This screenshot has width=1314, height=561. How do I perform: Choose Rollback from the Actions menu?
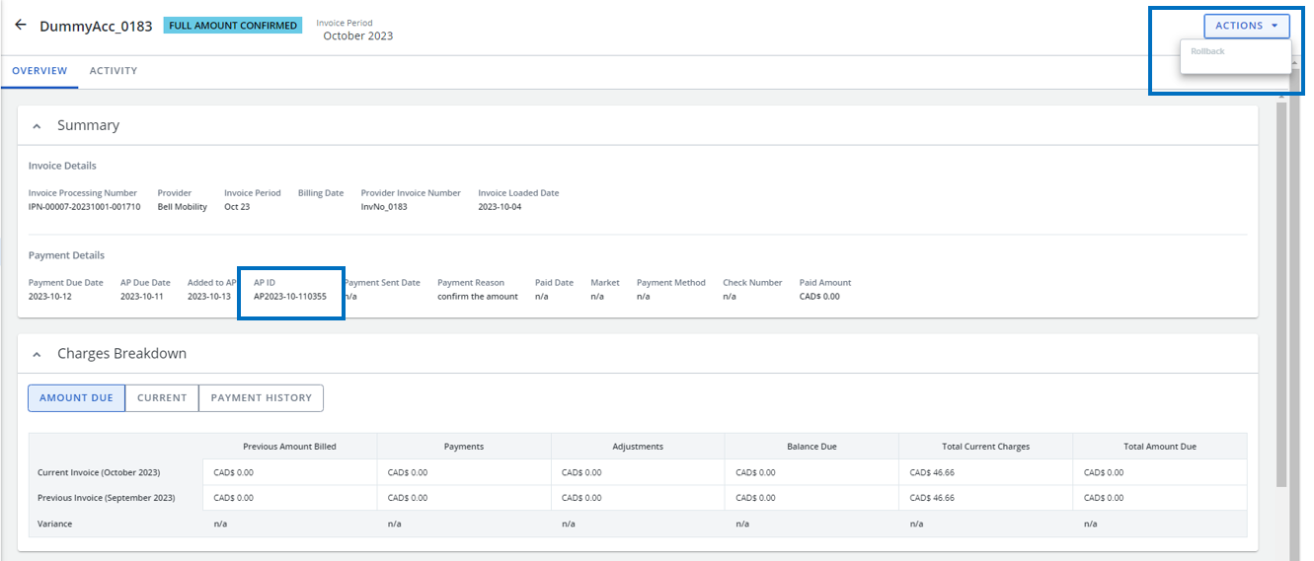[1207, 51]
